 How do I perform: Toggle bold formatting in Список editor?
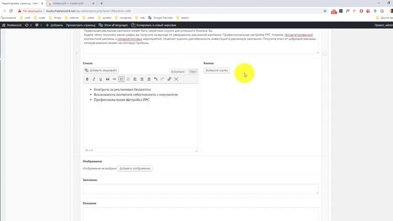[x=87, y=79]
